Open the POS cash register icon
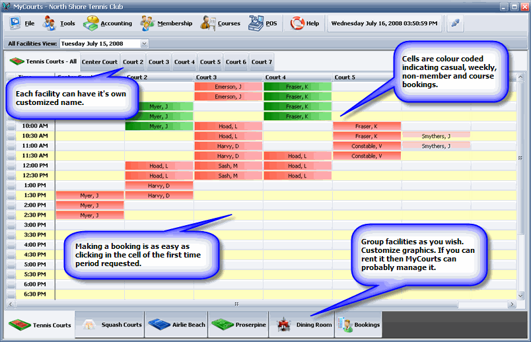The image size is (531, 342). [256, 23]
